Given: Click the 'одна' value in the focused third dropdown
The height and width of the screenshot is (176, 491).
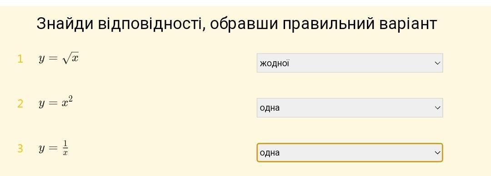Looking at the screenshot, I should [270, 153].
